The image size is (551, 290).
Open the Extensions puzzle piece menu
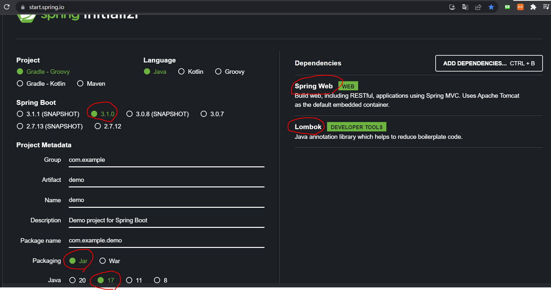point(533,7)
